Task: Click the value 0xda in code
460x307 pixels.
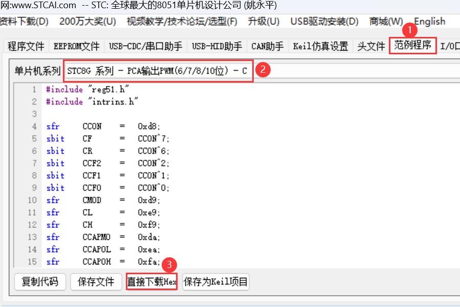Action: tap(147, 237)
